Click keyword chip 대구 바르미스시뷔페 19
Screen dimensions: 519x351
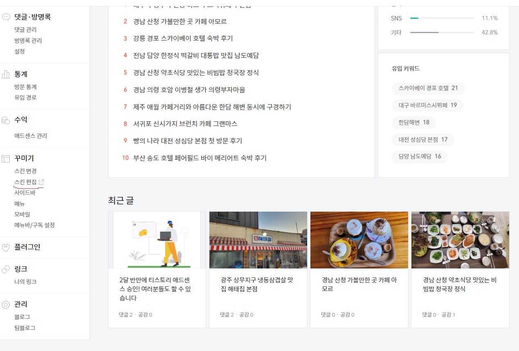[428, 105]
